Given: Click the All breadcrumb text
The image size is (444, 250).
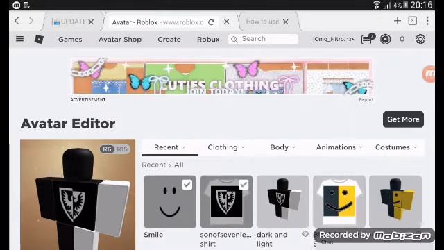Looking at the screenshot, I should click(x=179, y=165).
